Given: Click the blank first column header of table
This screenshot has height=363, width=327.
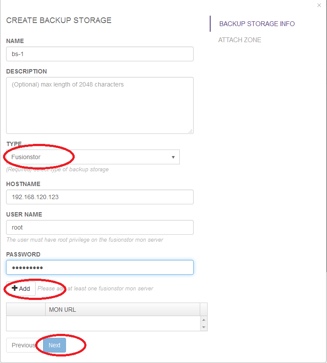Looking at the screenshot, I should pyautogui.click(x=26, y=310).
